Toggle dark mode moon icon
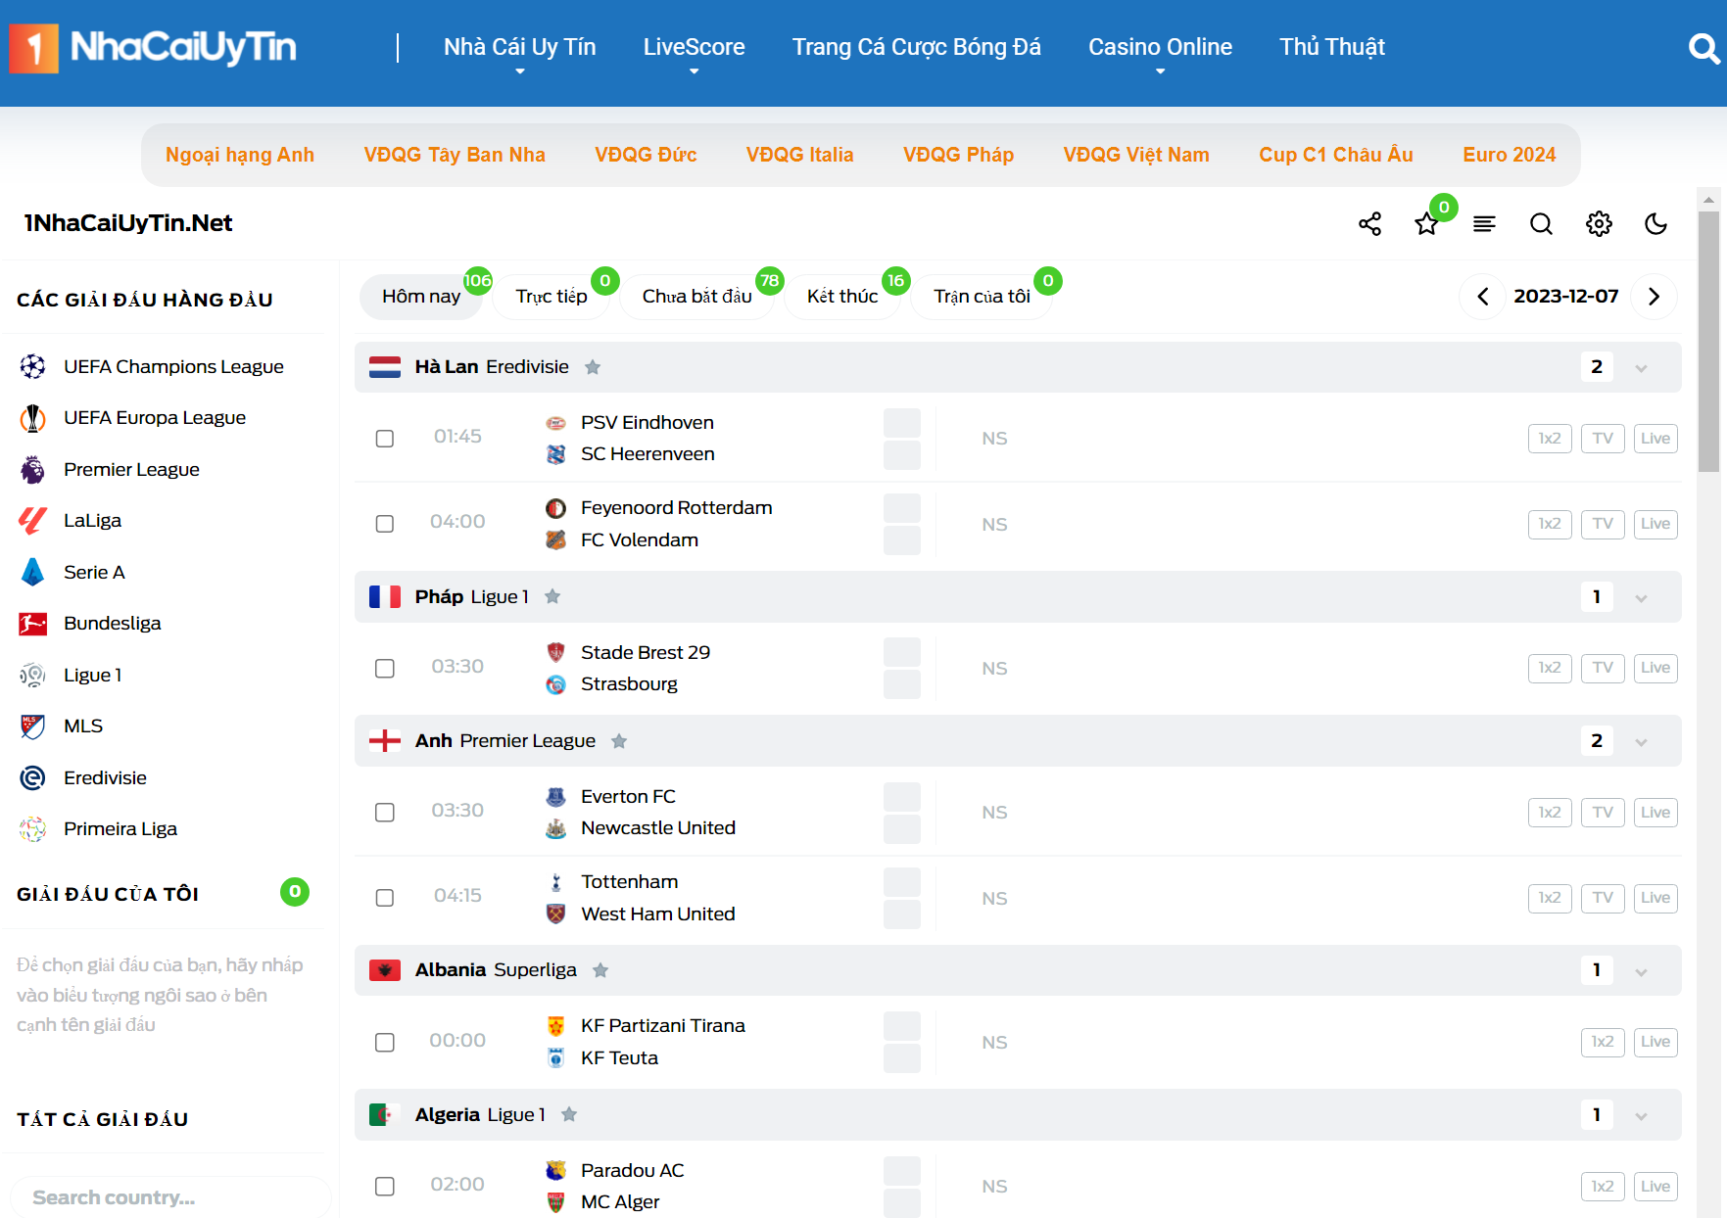1727x1218 pixels. 1655,224
